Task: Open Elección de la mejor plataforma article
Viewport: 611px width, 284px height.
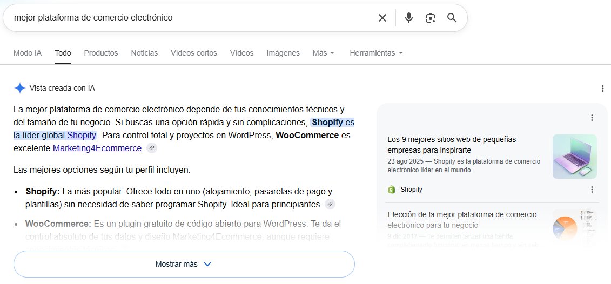Action: click(462, 220)
